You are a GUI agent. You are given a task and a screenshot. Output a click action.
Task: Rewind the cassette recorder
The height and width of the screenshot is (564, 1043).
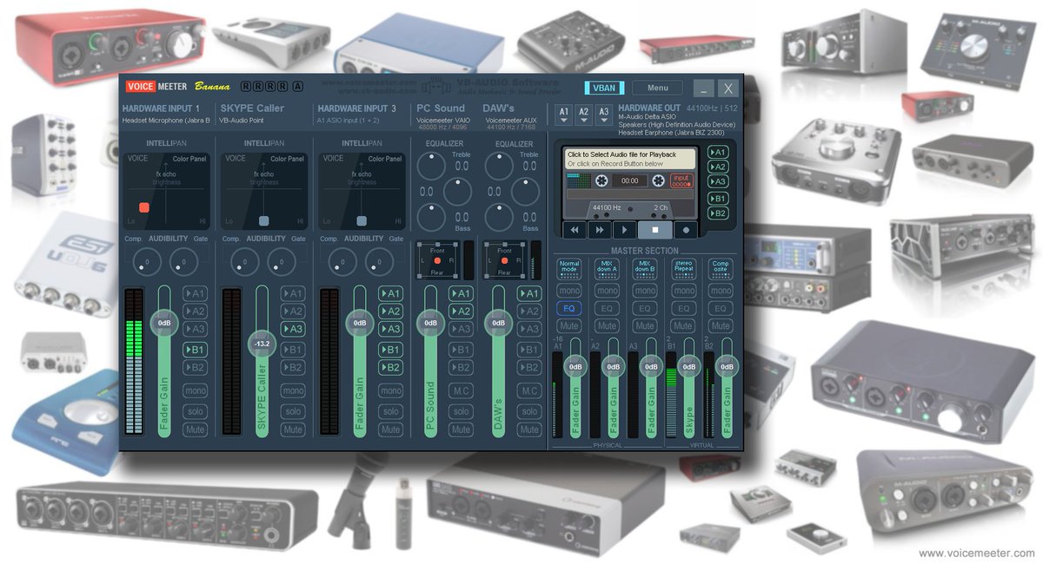[575, 230]
